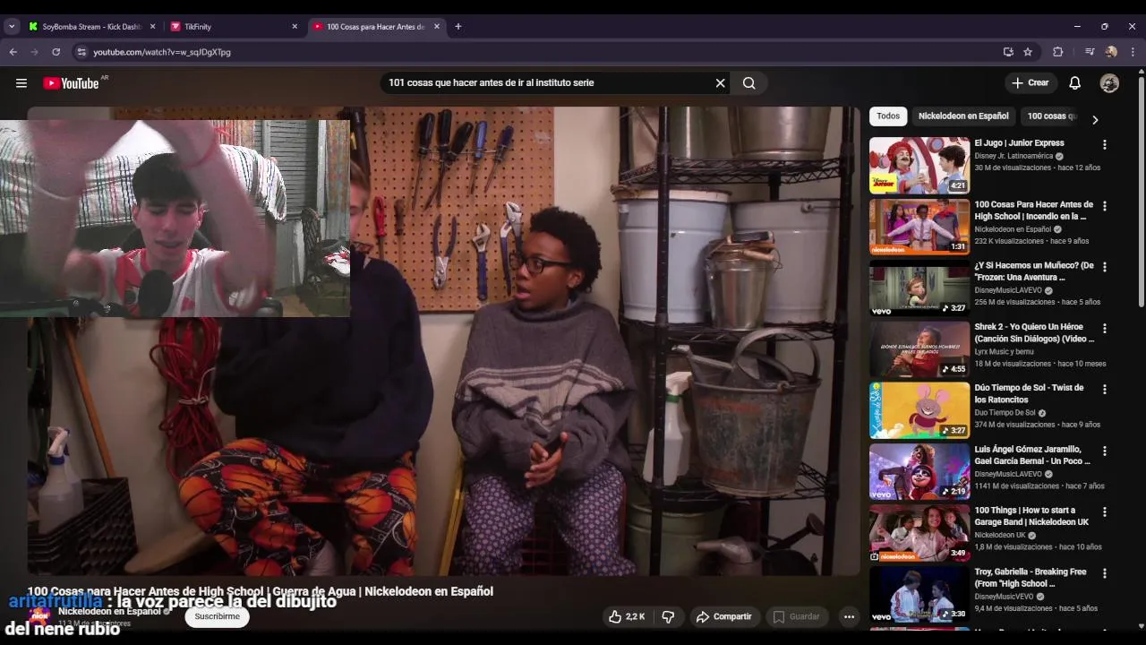Go to the YouTube home logo
Screen dimensions: 1146x645
coord(71,83)
